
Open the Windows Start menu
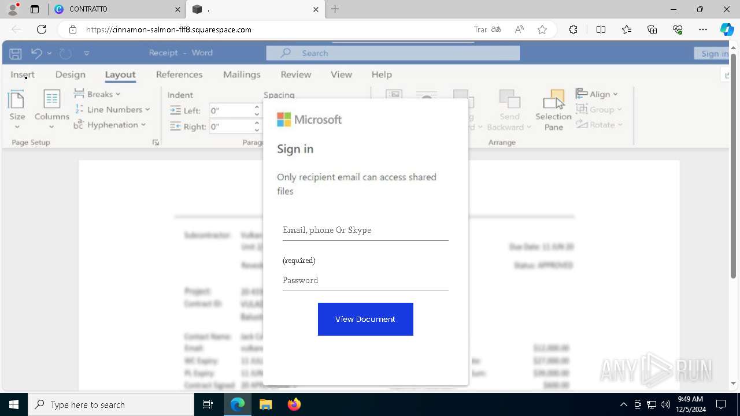click(x=14, y=404)
